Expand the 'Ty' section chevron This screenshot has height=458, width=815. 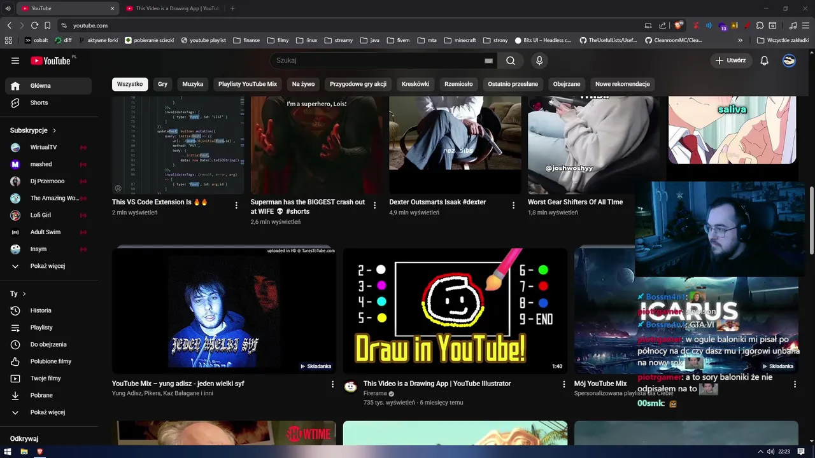24,294
